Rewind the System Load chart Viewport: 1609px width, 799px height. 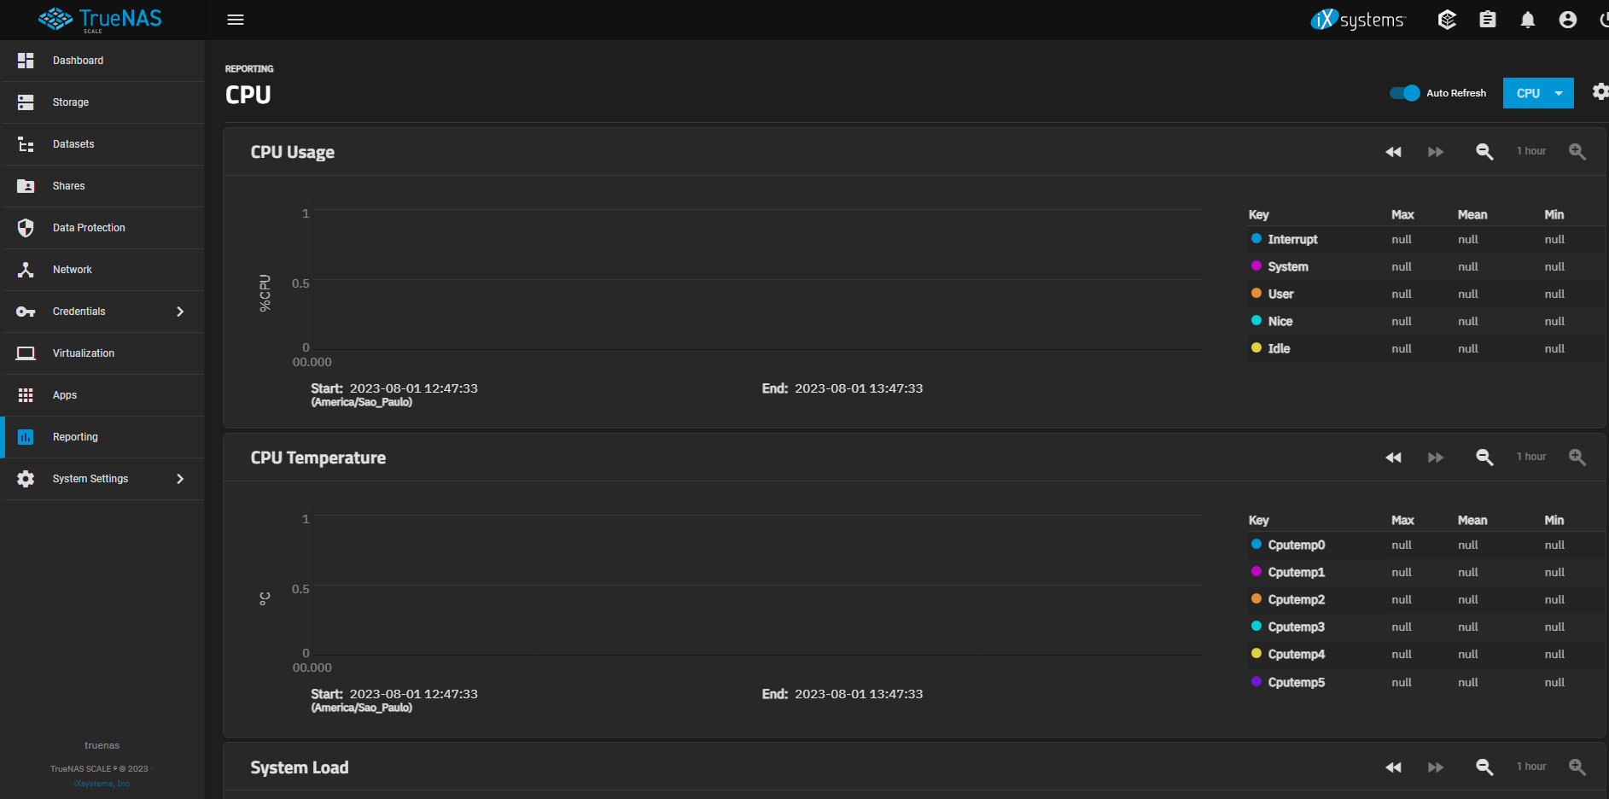1393,767
